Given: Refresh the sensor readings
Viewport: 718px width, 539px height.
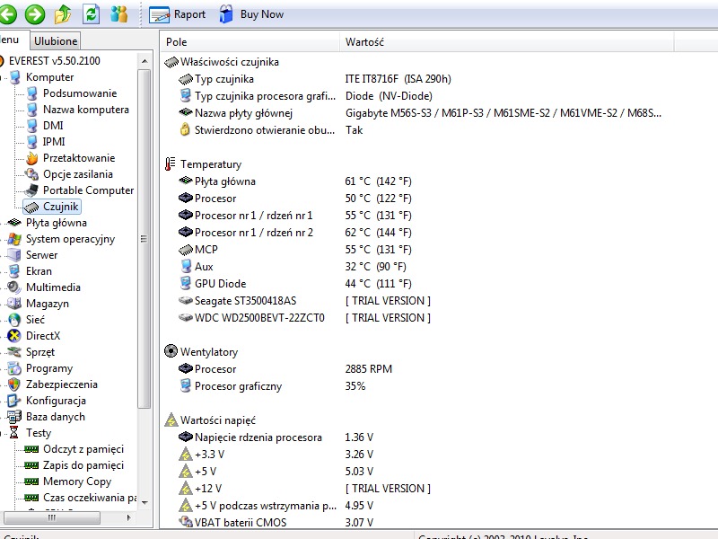Looking at the screenshot, I should pyautogui.click(x=91, y=13).
